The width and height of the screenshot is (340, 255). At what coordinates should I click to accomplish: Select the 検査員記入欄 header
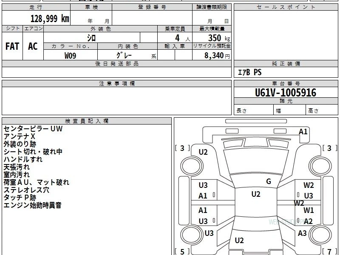[87, 121]
